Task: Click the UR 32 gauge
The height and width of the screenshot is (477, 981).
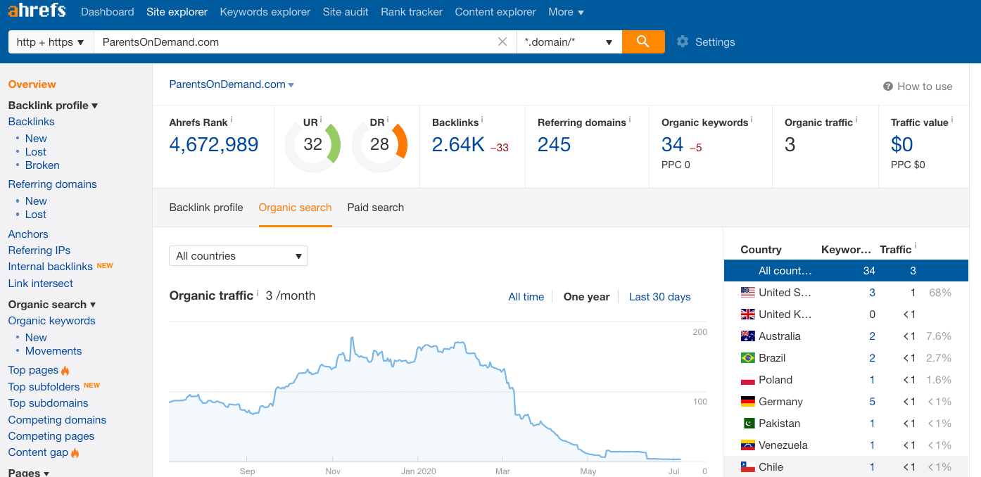Action: (312, 144)
